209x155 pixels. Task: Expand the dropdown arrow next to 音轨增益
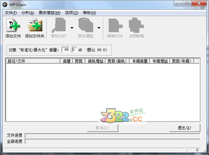point(99,28)
